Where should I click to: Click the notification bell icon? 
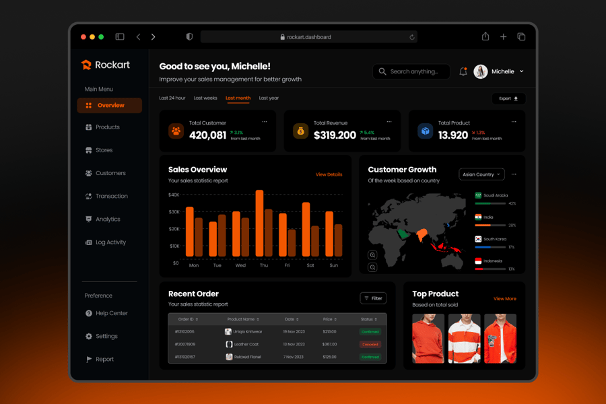coord(463,71)
